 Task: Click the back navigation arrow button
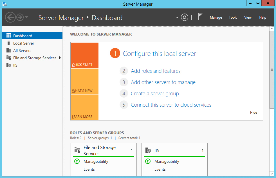click(x=10, y=17)
